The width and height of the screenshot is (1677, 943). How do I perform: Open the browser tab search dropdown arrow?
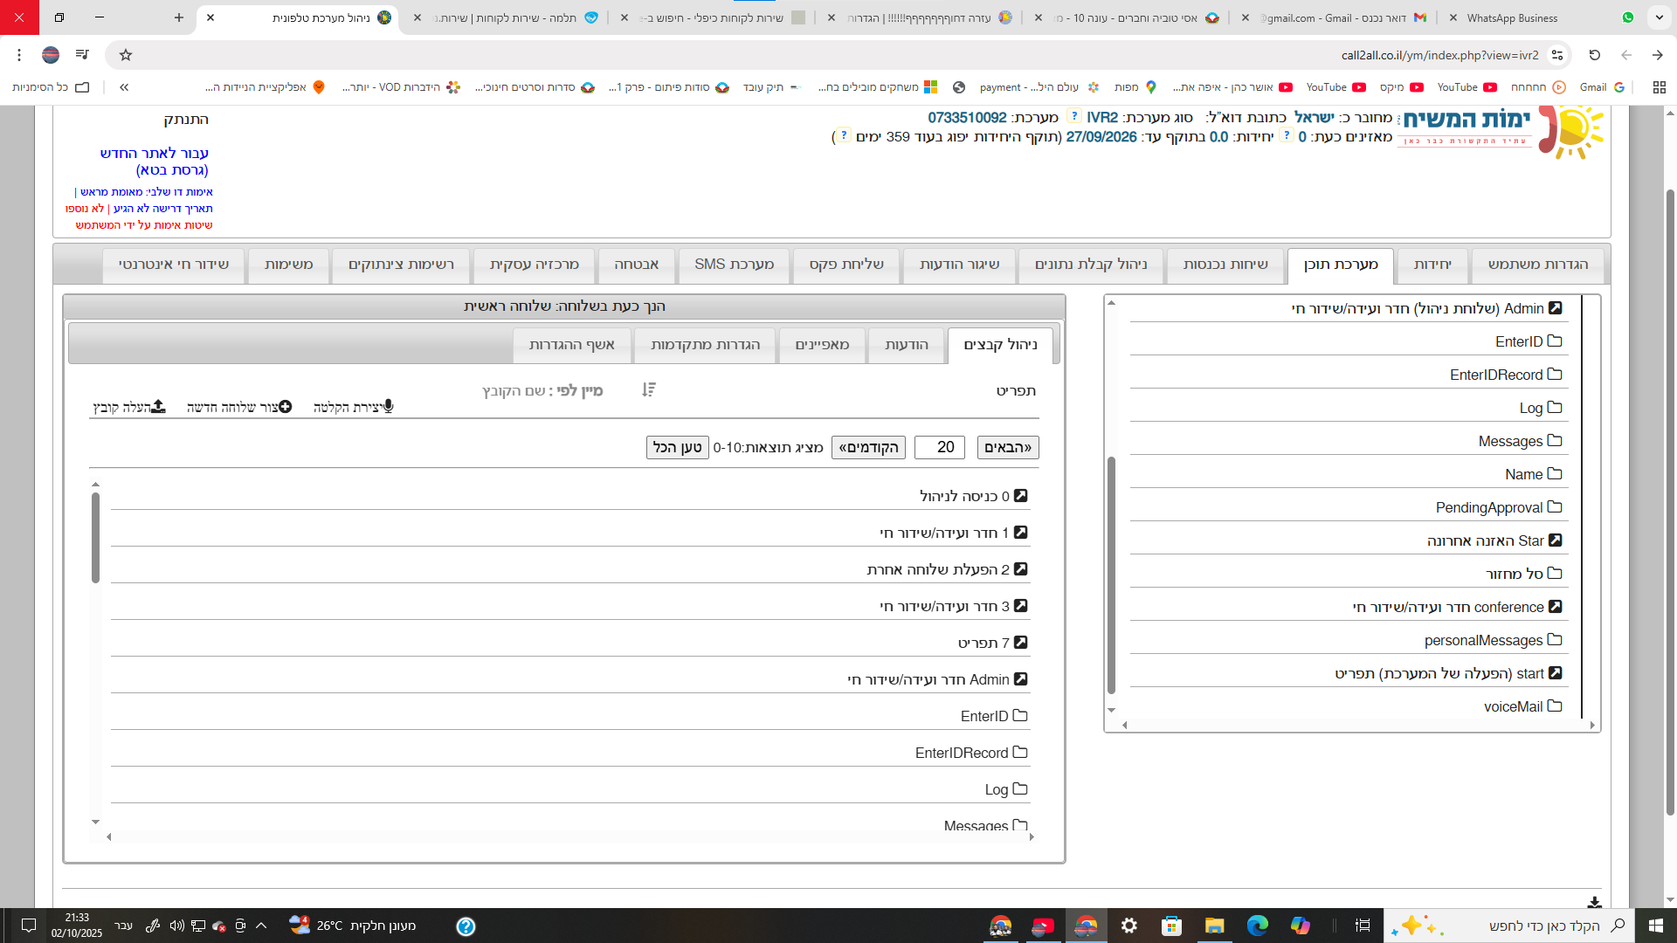tap(1659, 17)
